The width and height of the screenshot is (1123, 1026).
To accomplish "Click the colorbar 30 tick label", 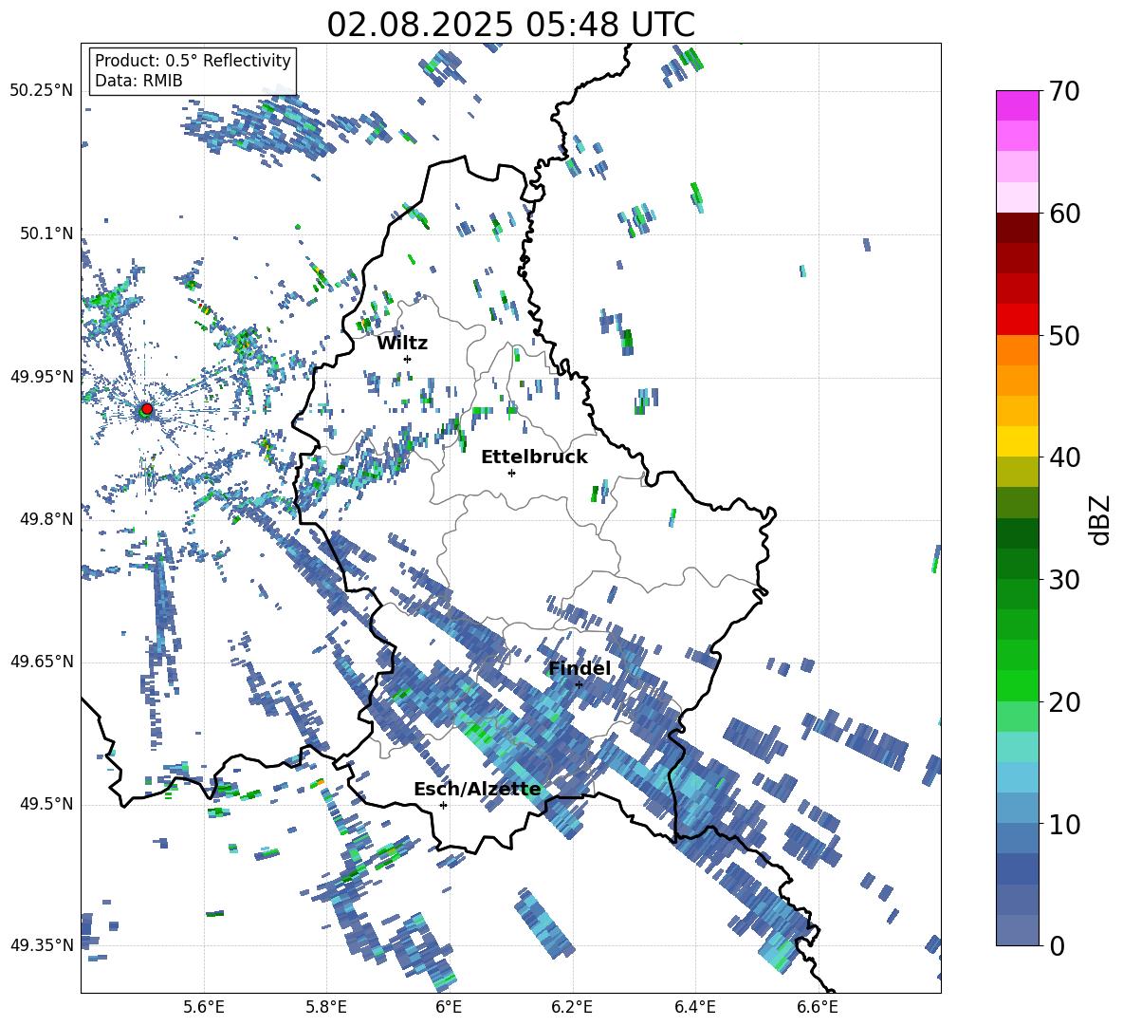I will 1064,580.
